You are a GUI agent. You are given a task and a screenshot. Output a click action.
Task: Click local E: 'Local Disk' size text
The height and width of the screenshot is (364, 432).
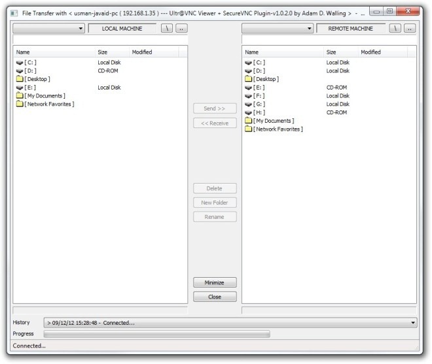pos(109,88)
